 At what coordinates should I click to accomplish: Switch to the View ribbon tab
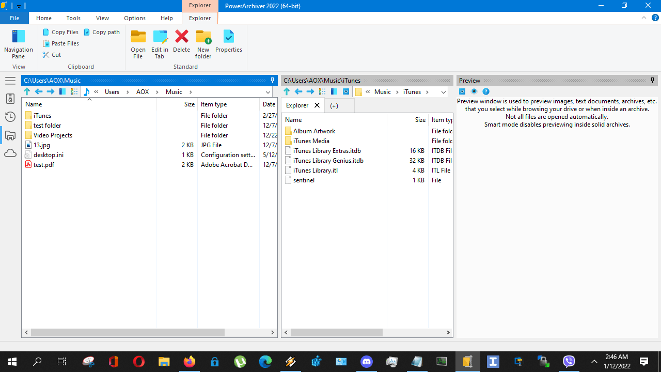(x=102, y=18)
